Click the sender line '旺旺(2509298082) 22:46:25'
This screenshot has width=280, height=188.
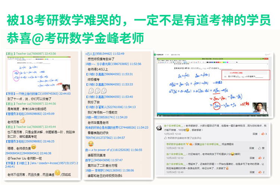[30, 141]
